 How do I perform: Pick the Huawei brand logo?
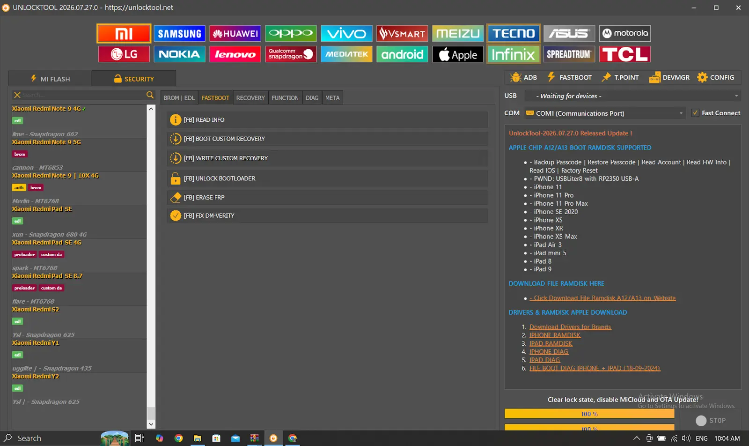235,33
